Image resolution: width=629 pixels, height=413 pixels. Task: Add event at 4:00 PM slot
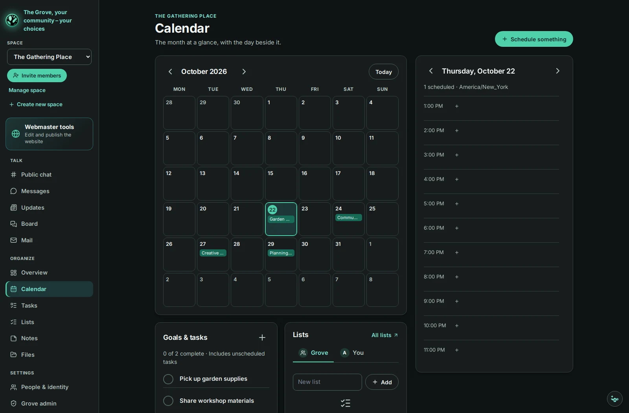[x=457, y=179]
